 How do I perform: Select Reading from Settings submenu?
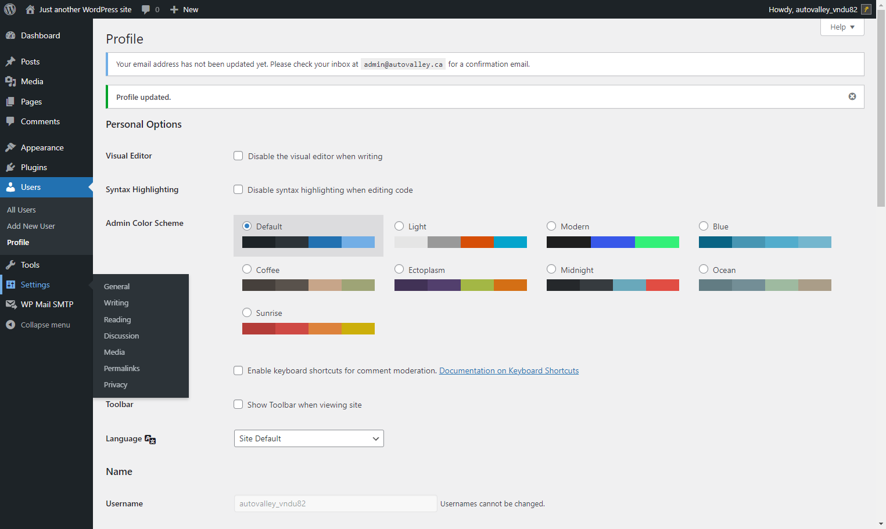pyautogui.click(x=117, y=319)
